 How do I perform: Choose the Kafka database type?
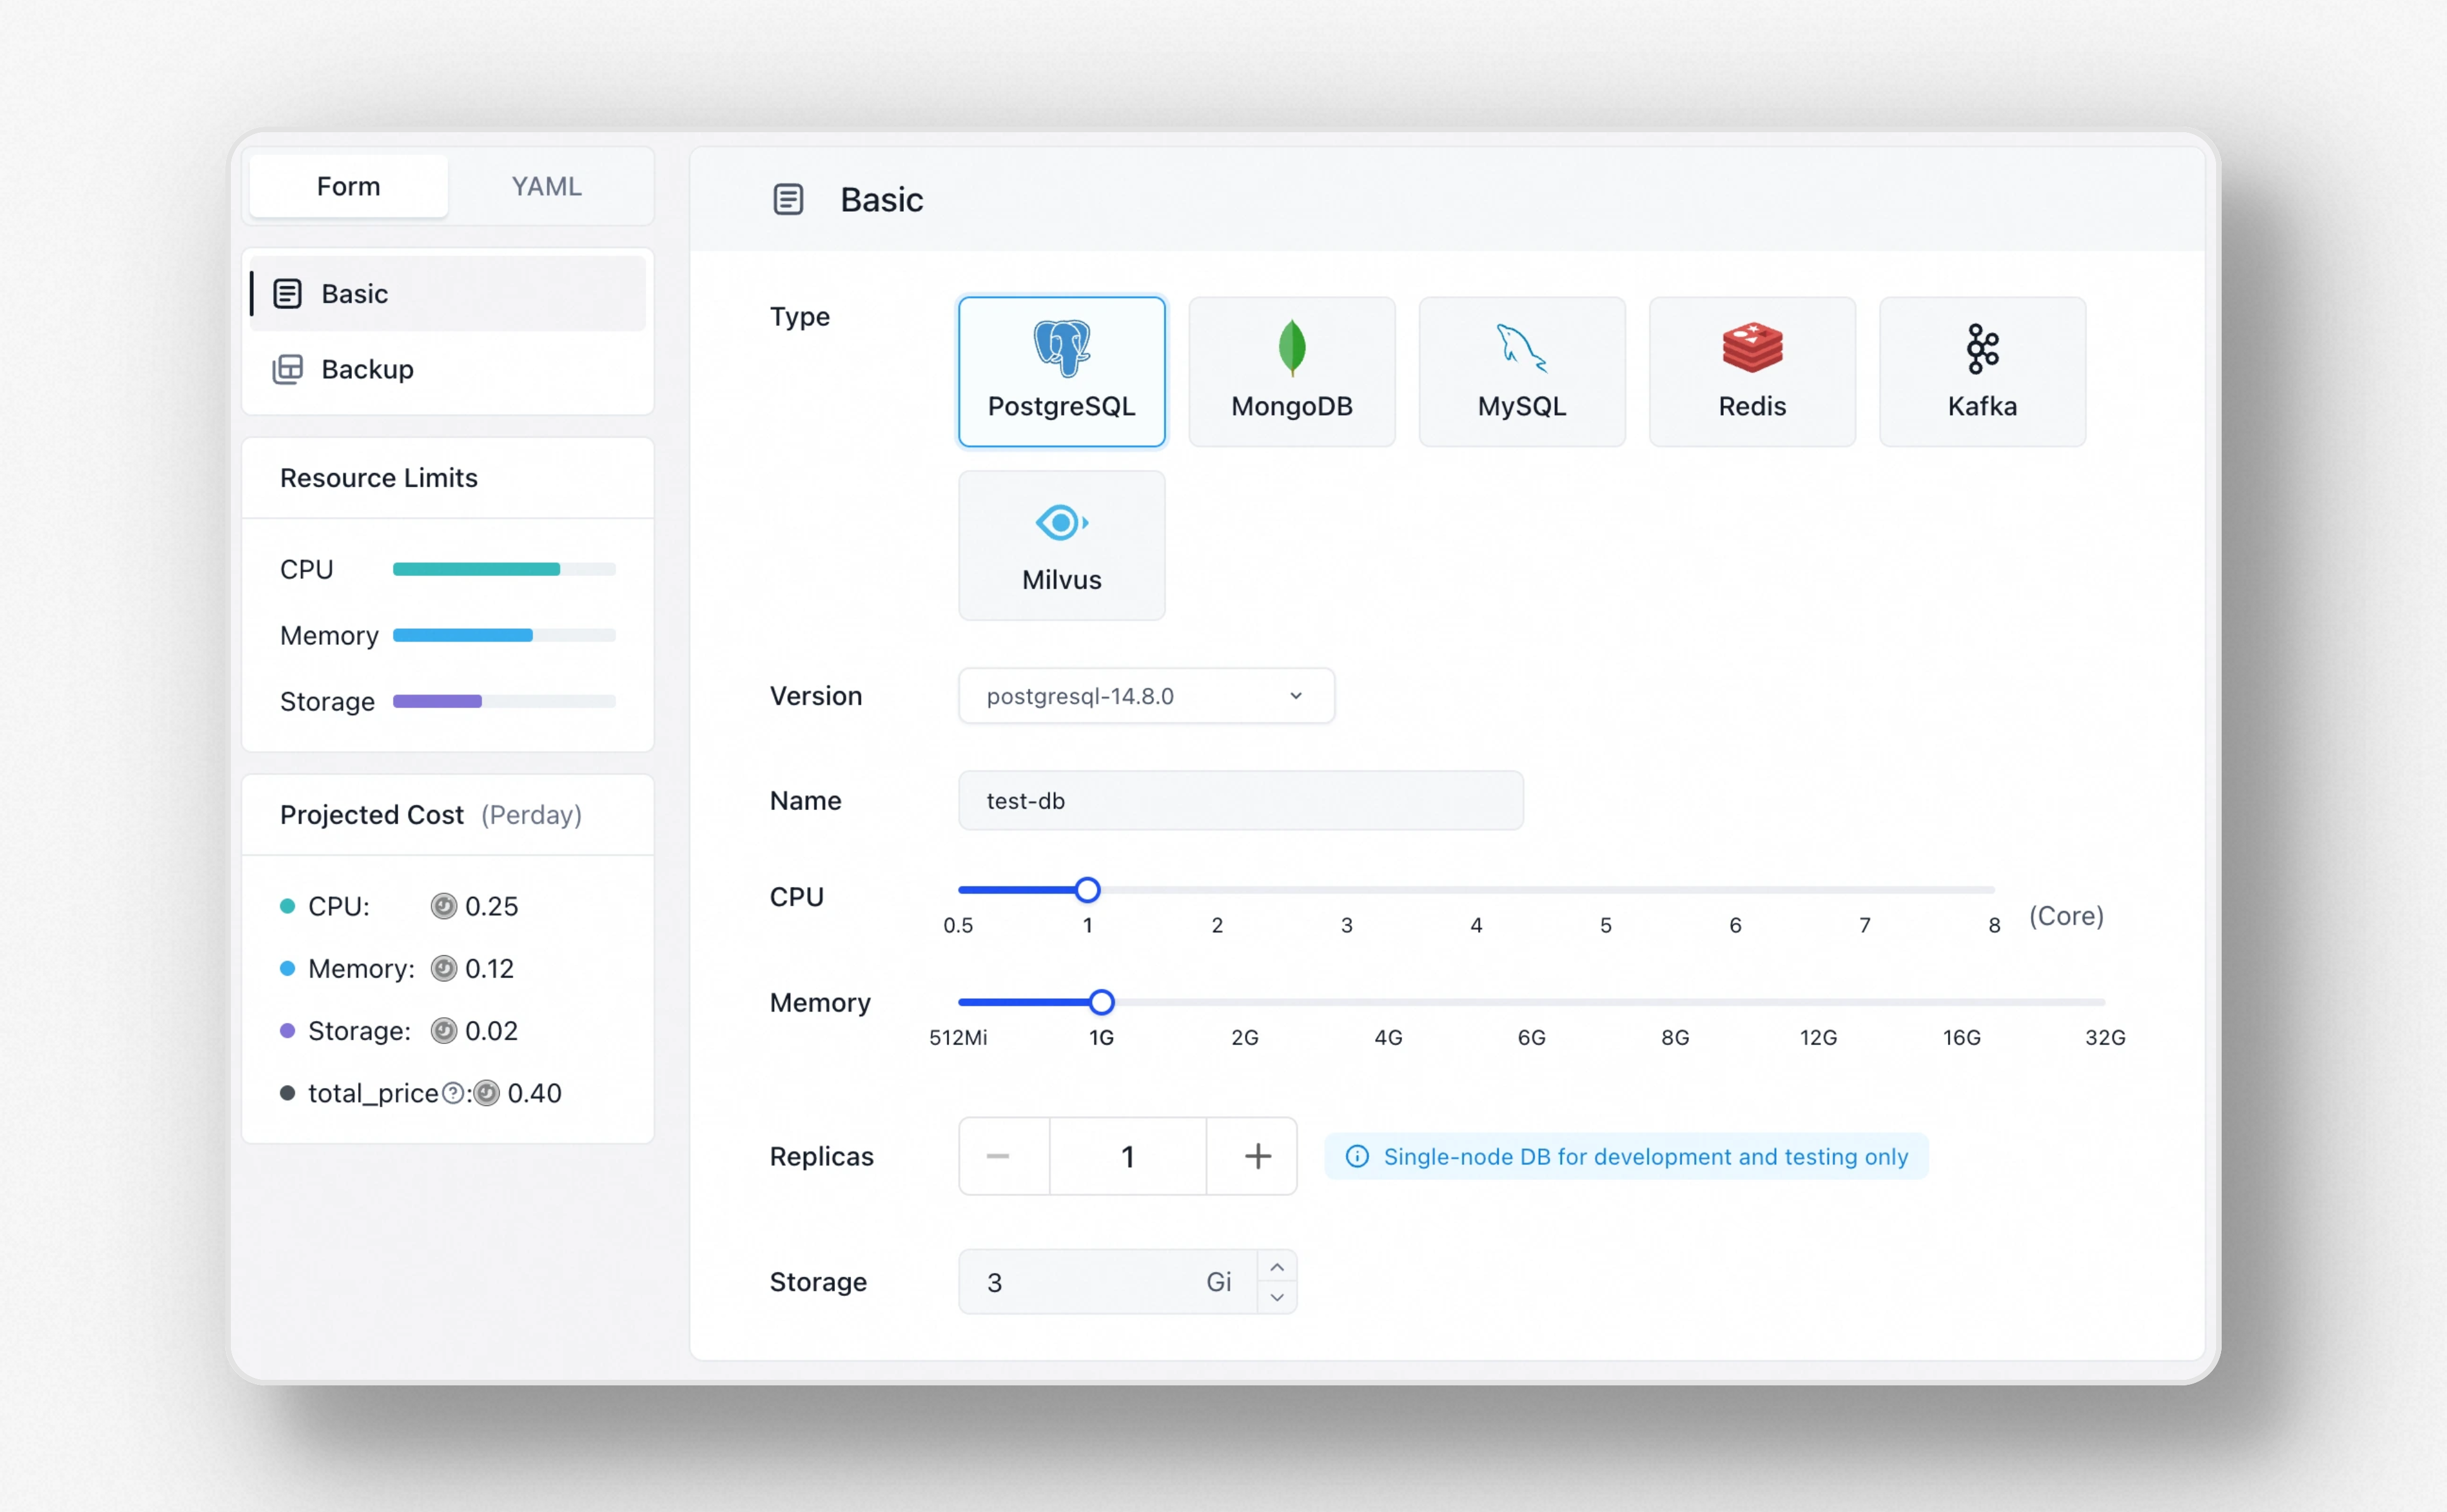point(1981,371)
